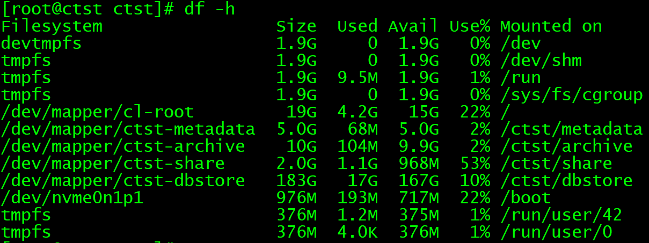Click the '375M' available value
The width and height of the screenshot is (649, 243).
coord(419,215)
